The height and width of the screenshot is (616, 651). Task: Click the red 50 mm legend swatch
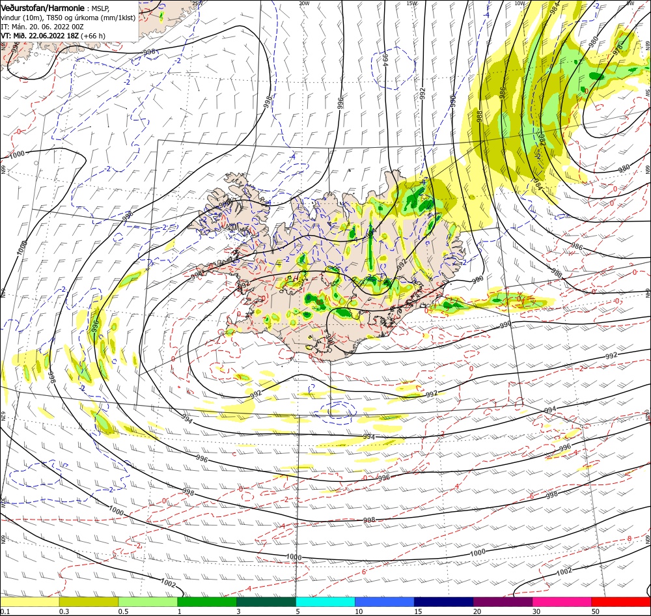(x=620, y=602)
